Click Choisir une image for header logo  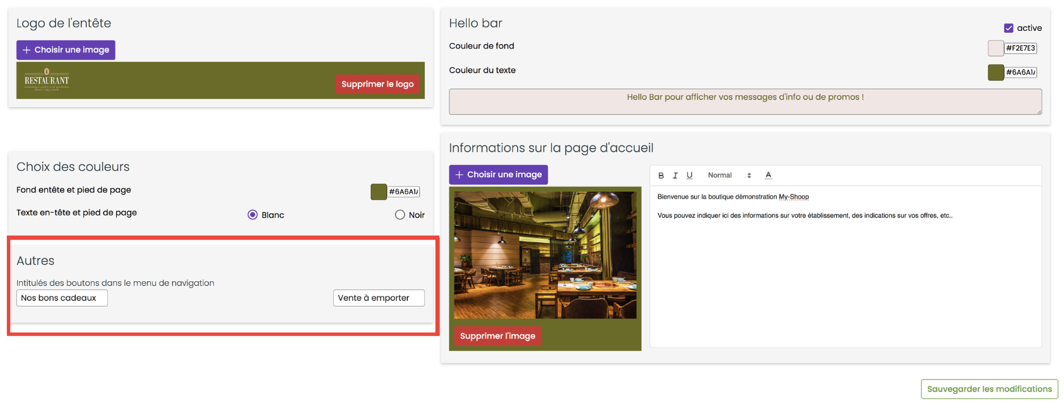click(66, 50)
